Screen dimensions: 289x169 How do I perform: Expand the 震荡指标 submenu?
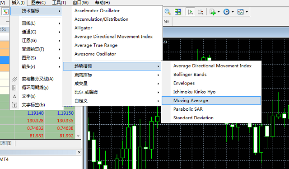click(x=112, y=75)
